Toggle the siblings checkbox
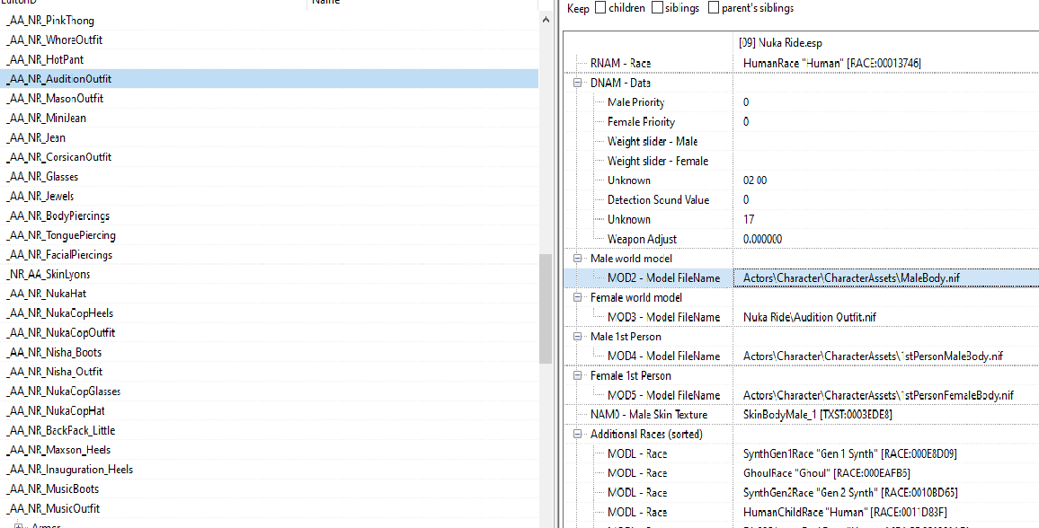This screenshot has width=1039, height=528. (x=657, y=8)
